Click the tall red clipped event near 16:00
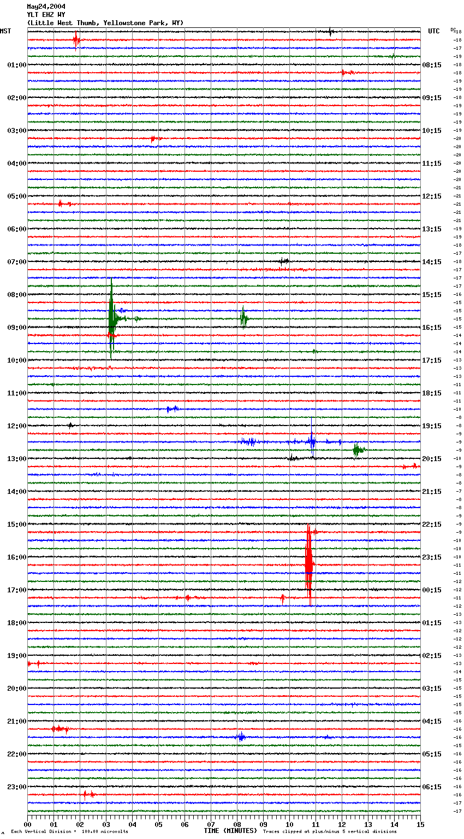This screenshot has width=464, height=839. click(308, 563)
